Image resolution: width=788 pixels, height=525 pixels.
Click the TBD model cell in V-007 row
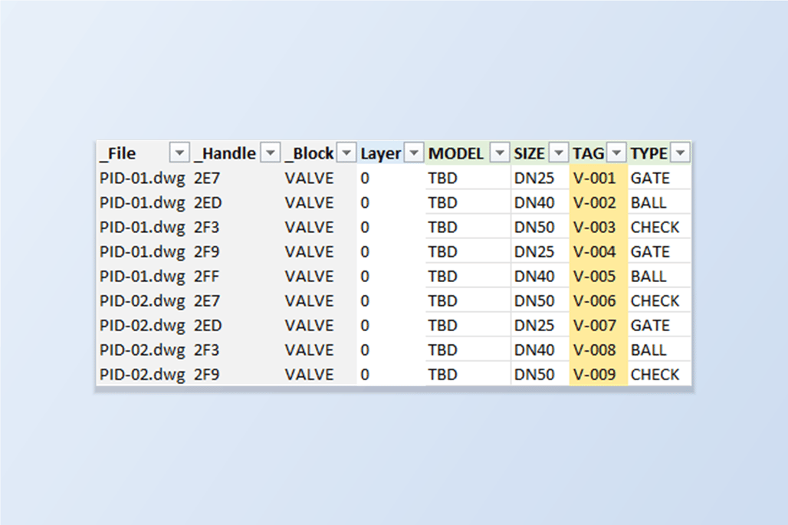(468, 326)
